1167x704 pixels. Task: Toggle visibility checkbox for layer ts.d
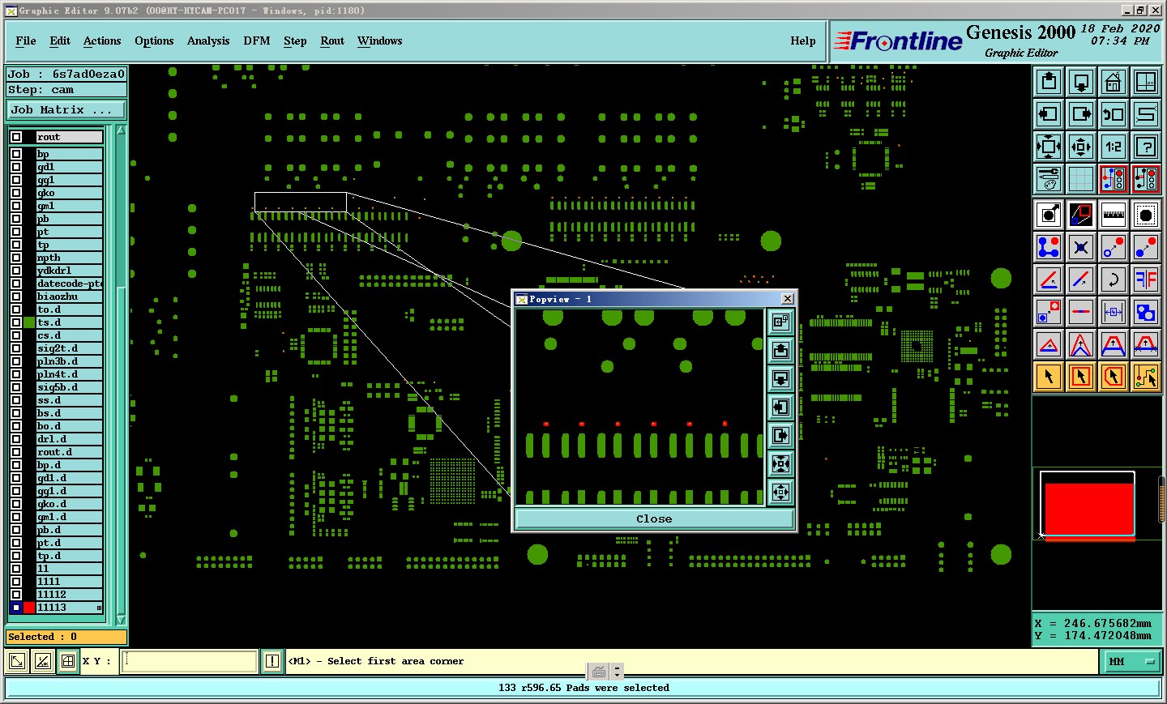point(16,322)
